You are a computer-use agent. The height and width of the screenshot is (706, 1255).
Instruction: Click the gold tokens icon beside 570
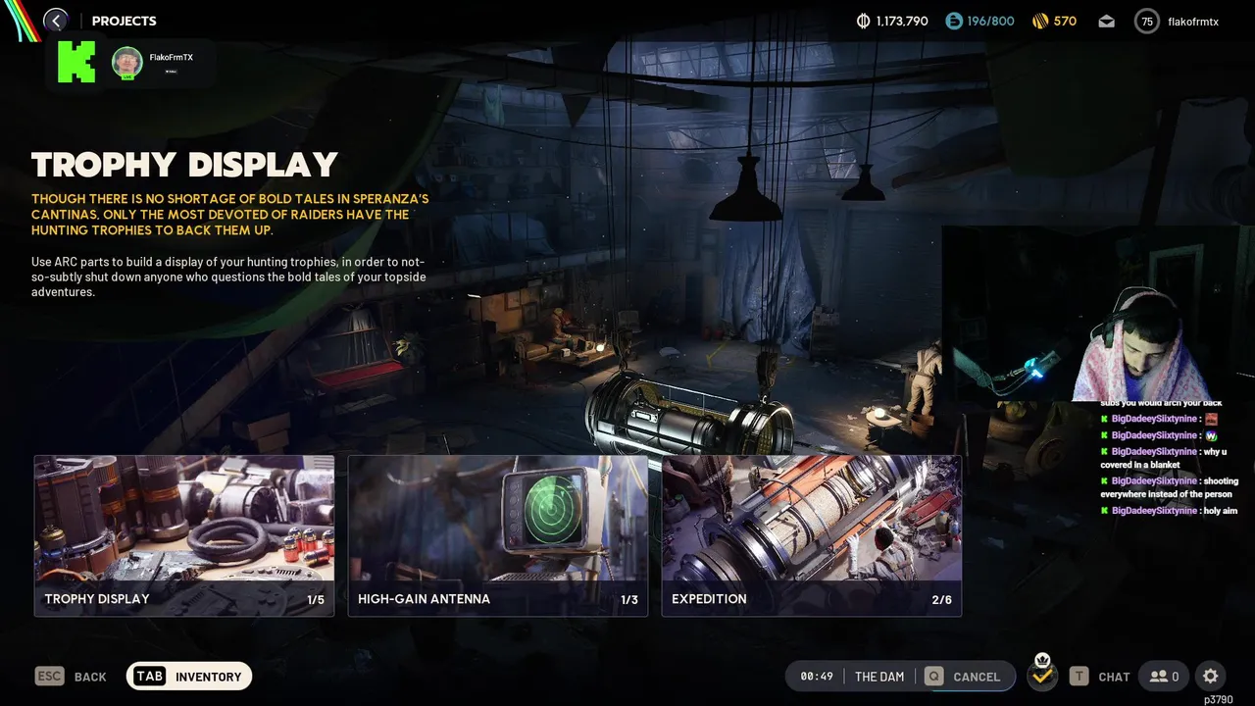1040,21
